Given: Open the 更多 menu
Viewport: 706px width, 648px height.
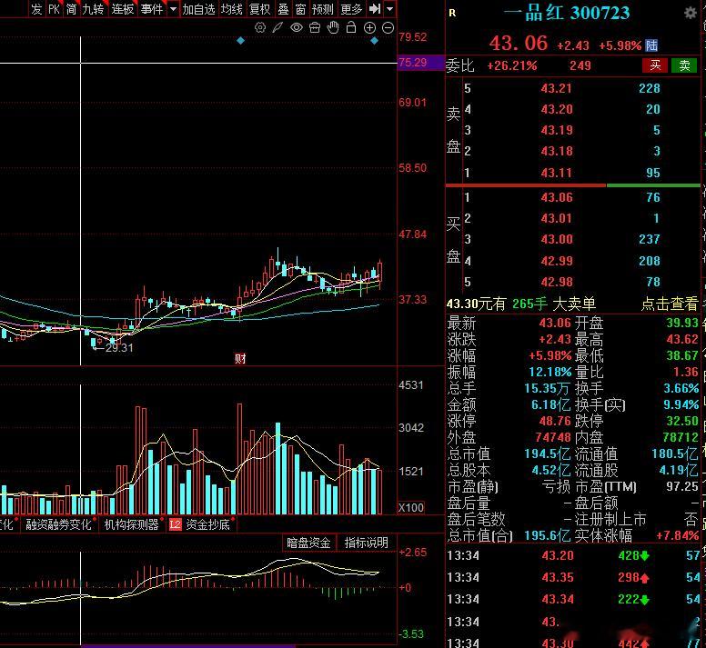Looking at the screenshot, I should 351,9.
